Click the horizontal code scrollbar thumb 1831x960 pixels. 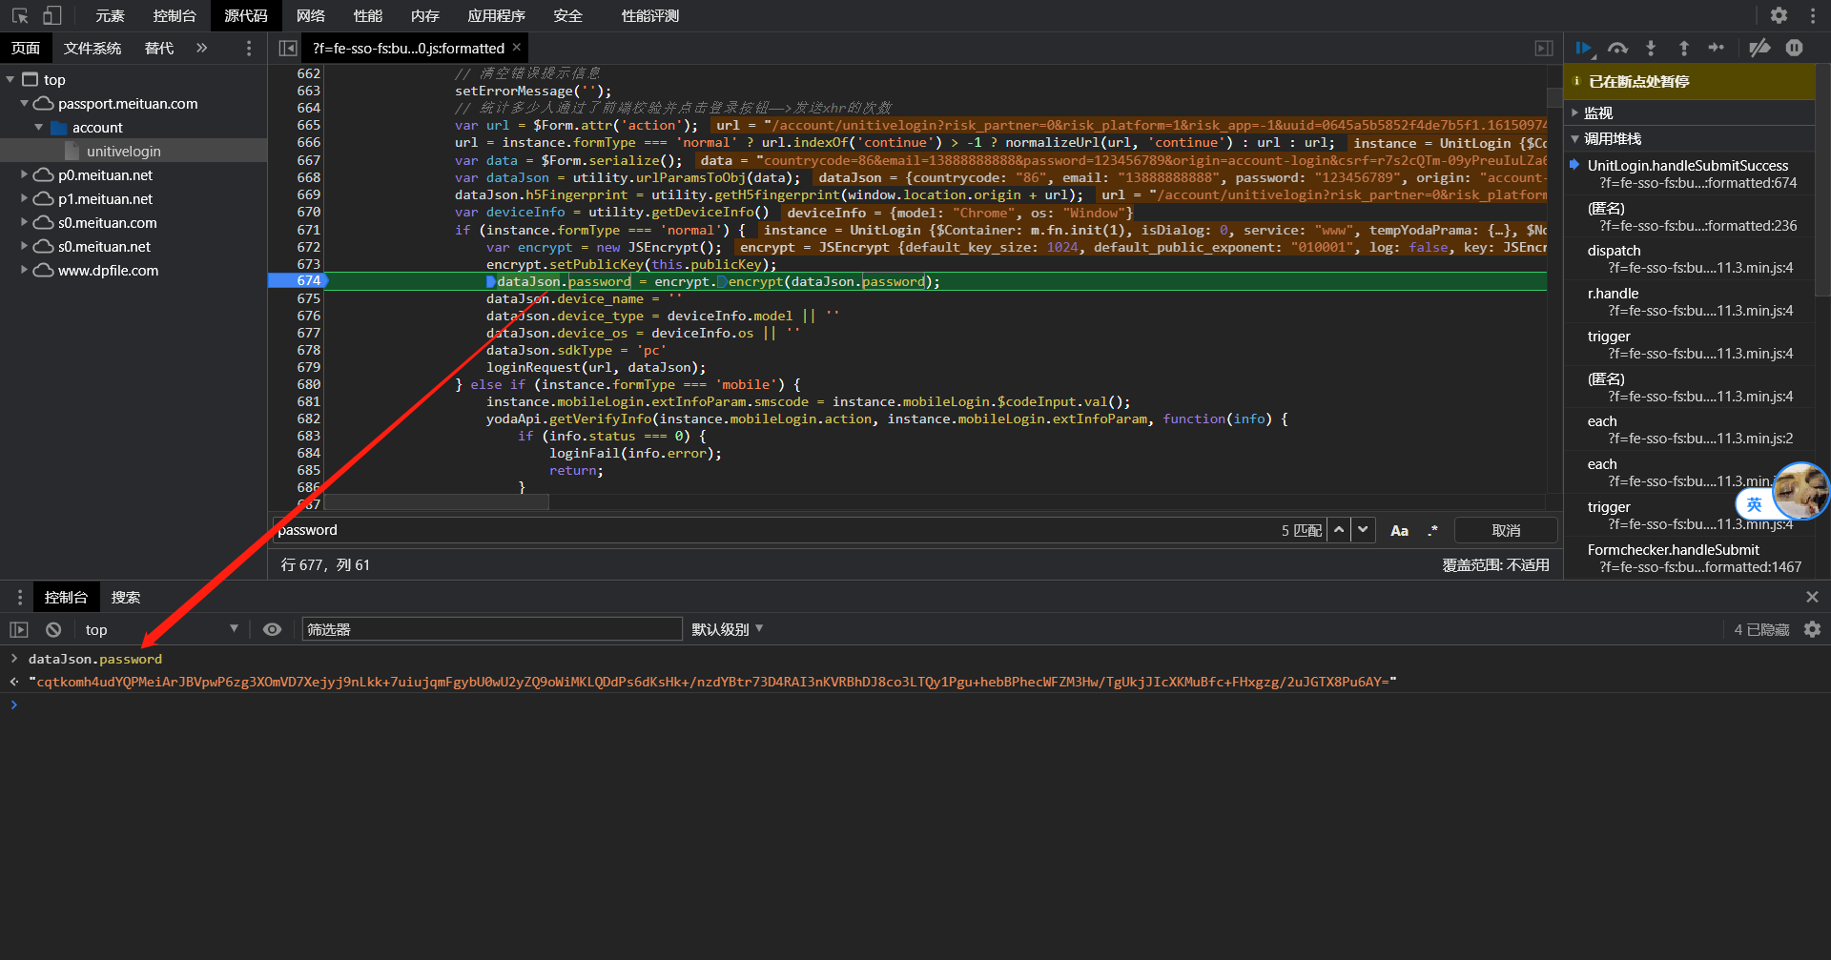click(x=437, y=501)
